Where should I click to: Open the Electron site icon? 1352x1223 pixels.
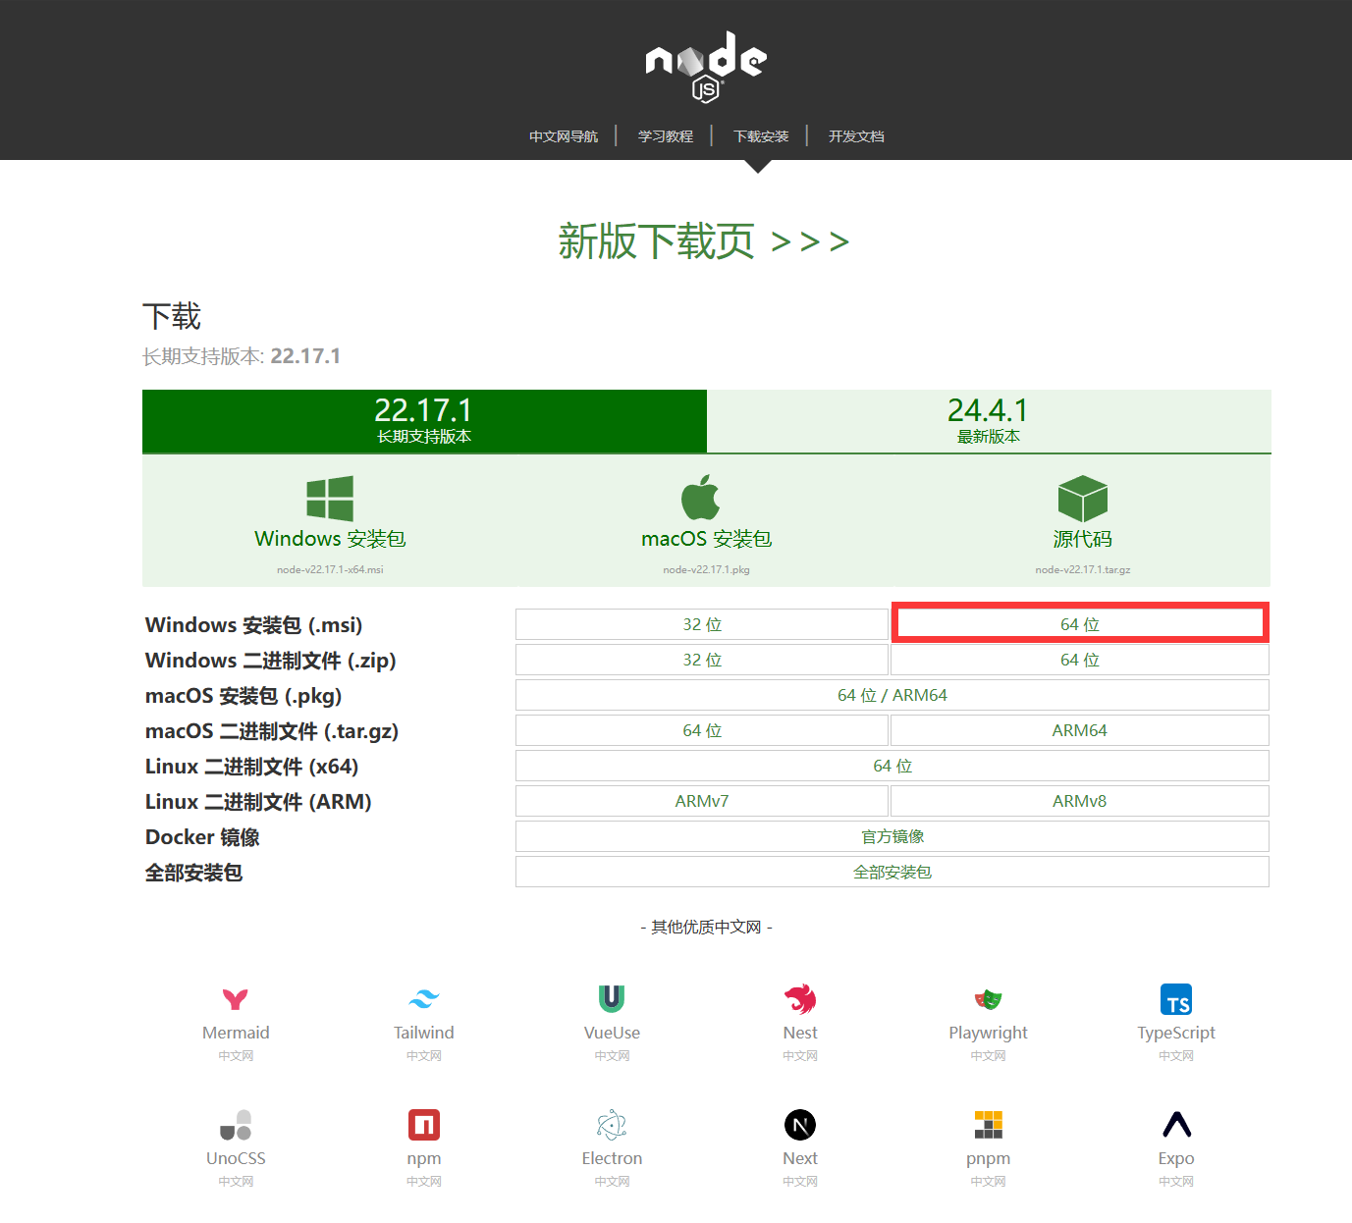pyautogui.click(x=612, y=1125)
